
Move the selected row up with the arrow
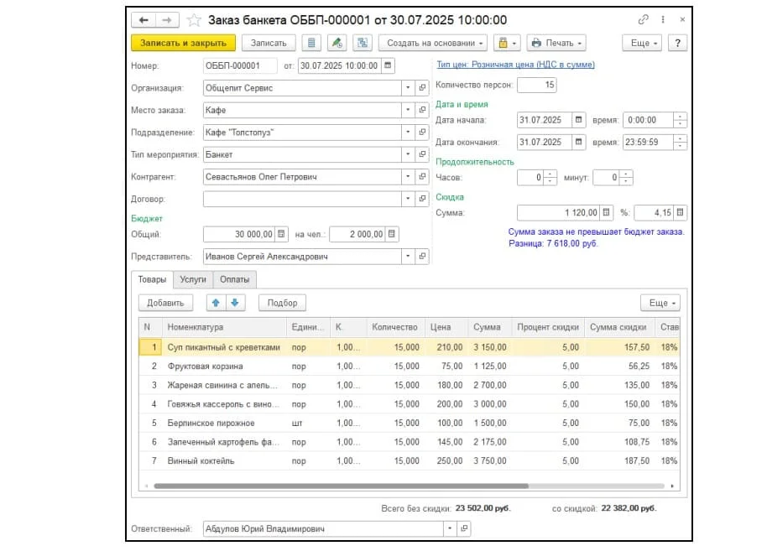[x=216, y=303]
